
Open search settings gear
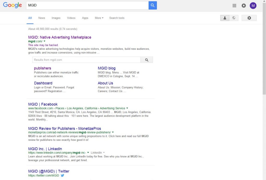tap(249, 18)
